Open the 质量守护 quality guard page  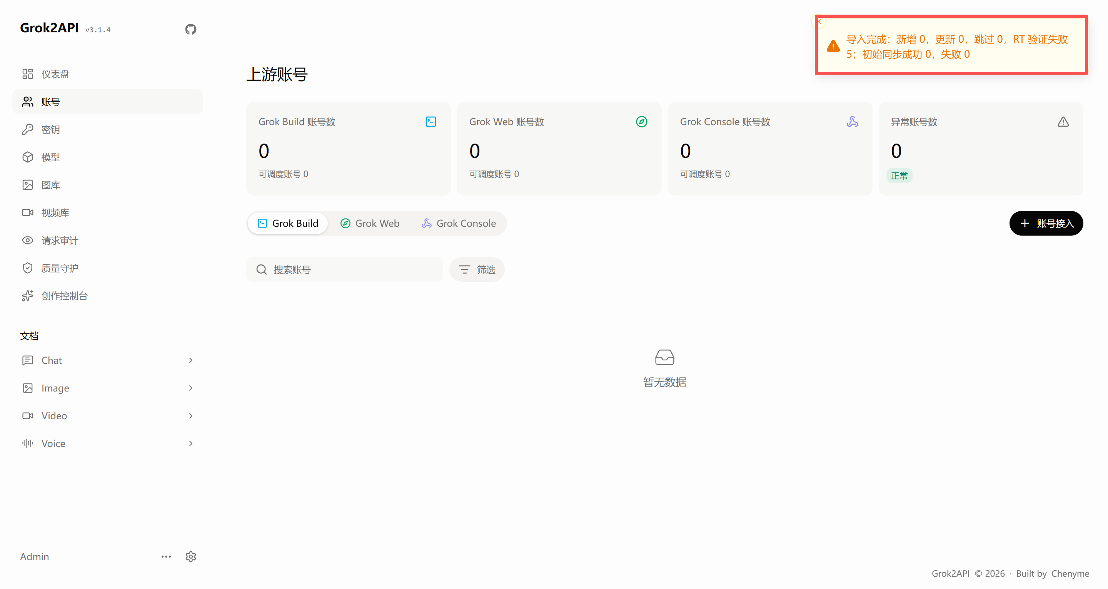tap(108, 268)
